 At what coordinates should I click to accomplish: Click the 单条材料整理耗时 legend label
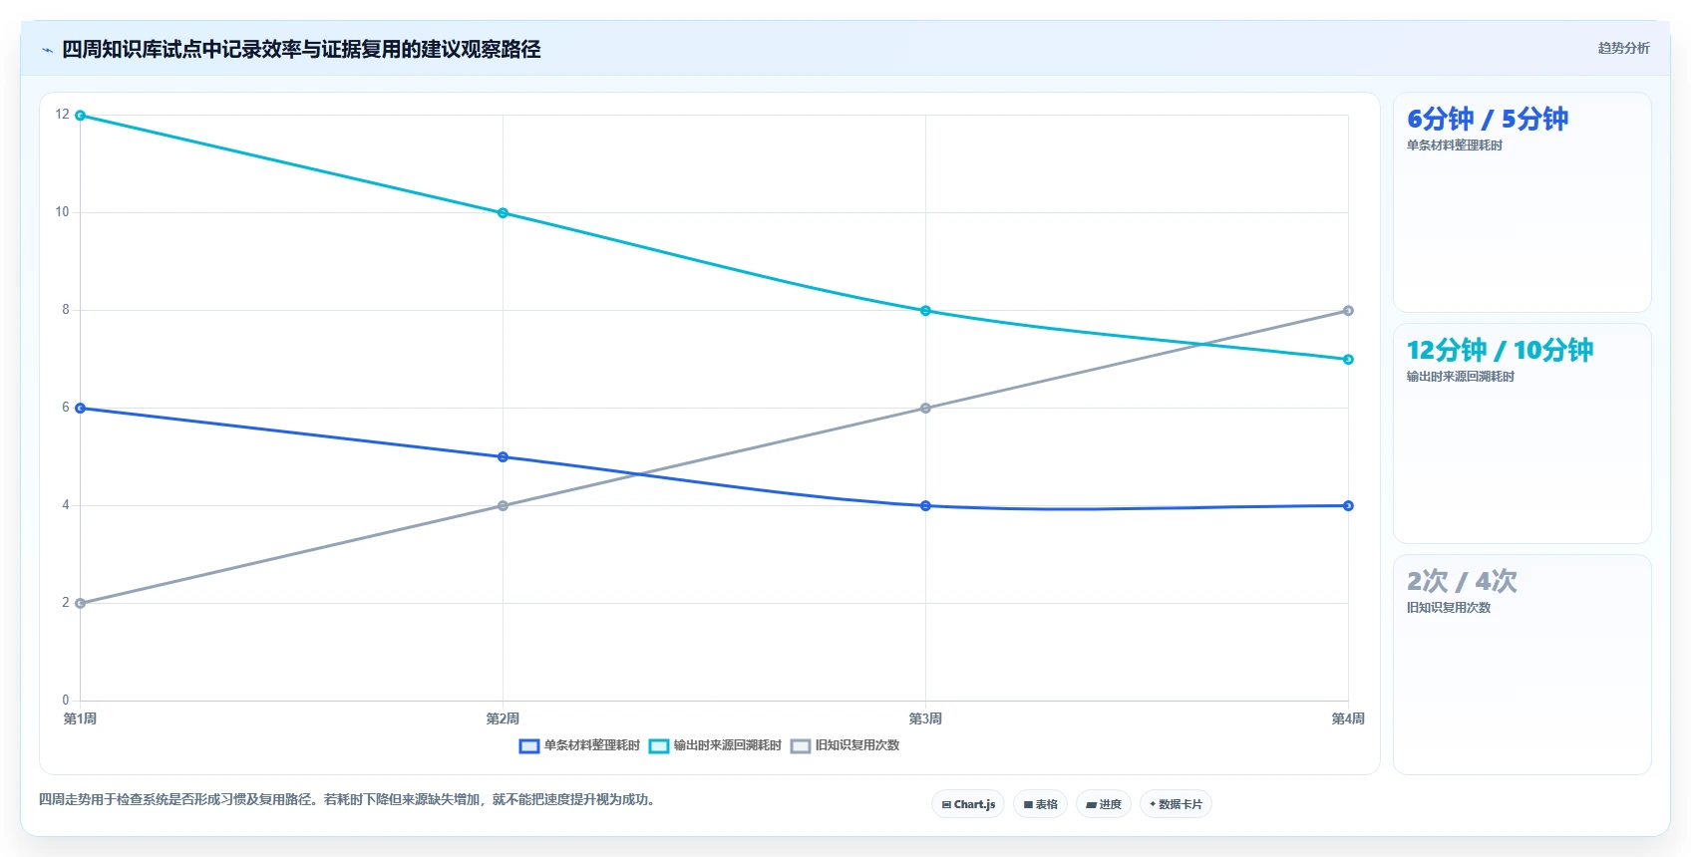[x=592, y=745]
